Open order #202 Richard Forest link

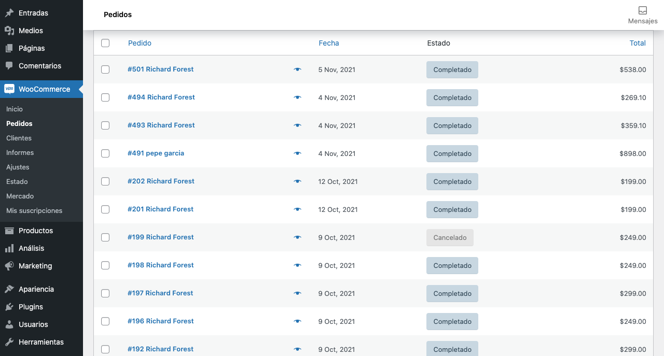tap(161, 181)
